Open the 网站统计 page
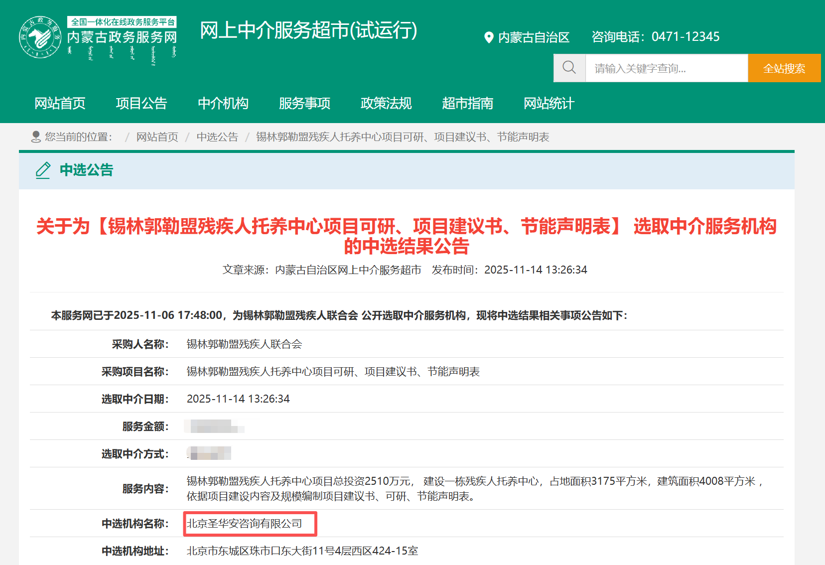This screenshot has width=825, height=565. click(x=549, y=104)
